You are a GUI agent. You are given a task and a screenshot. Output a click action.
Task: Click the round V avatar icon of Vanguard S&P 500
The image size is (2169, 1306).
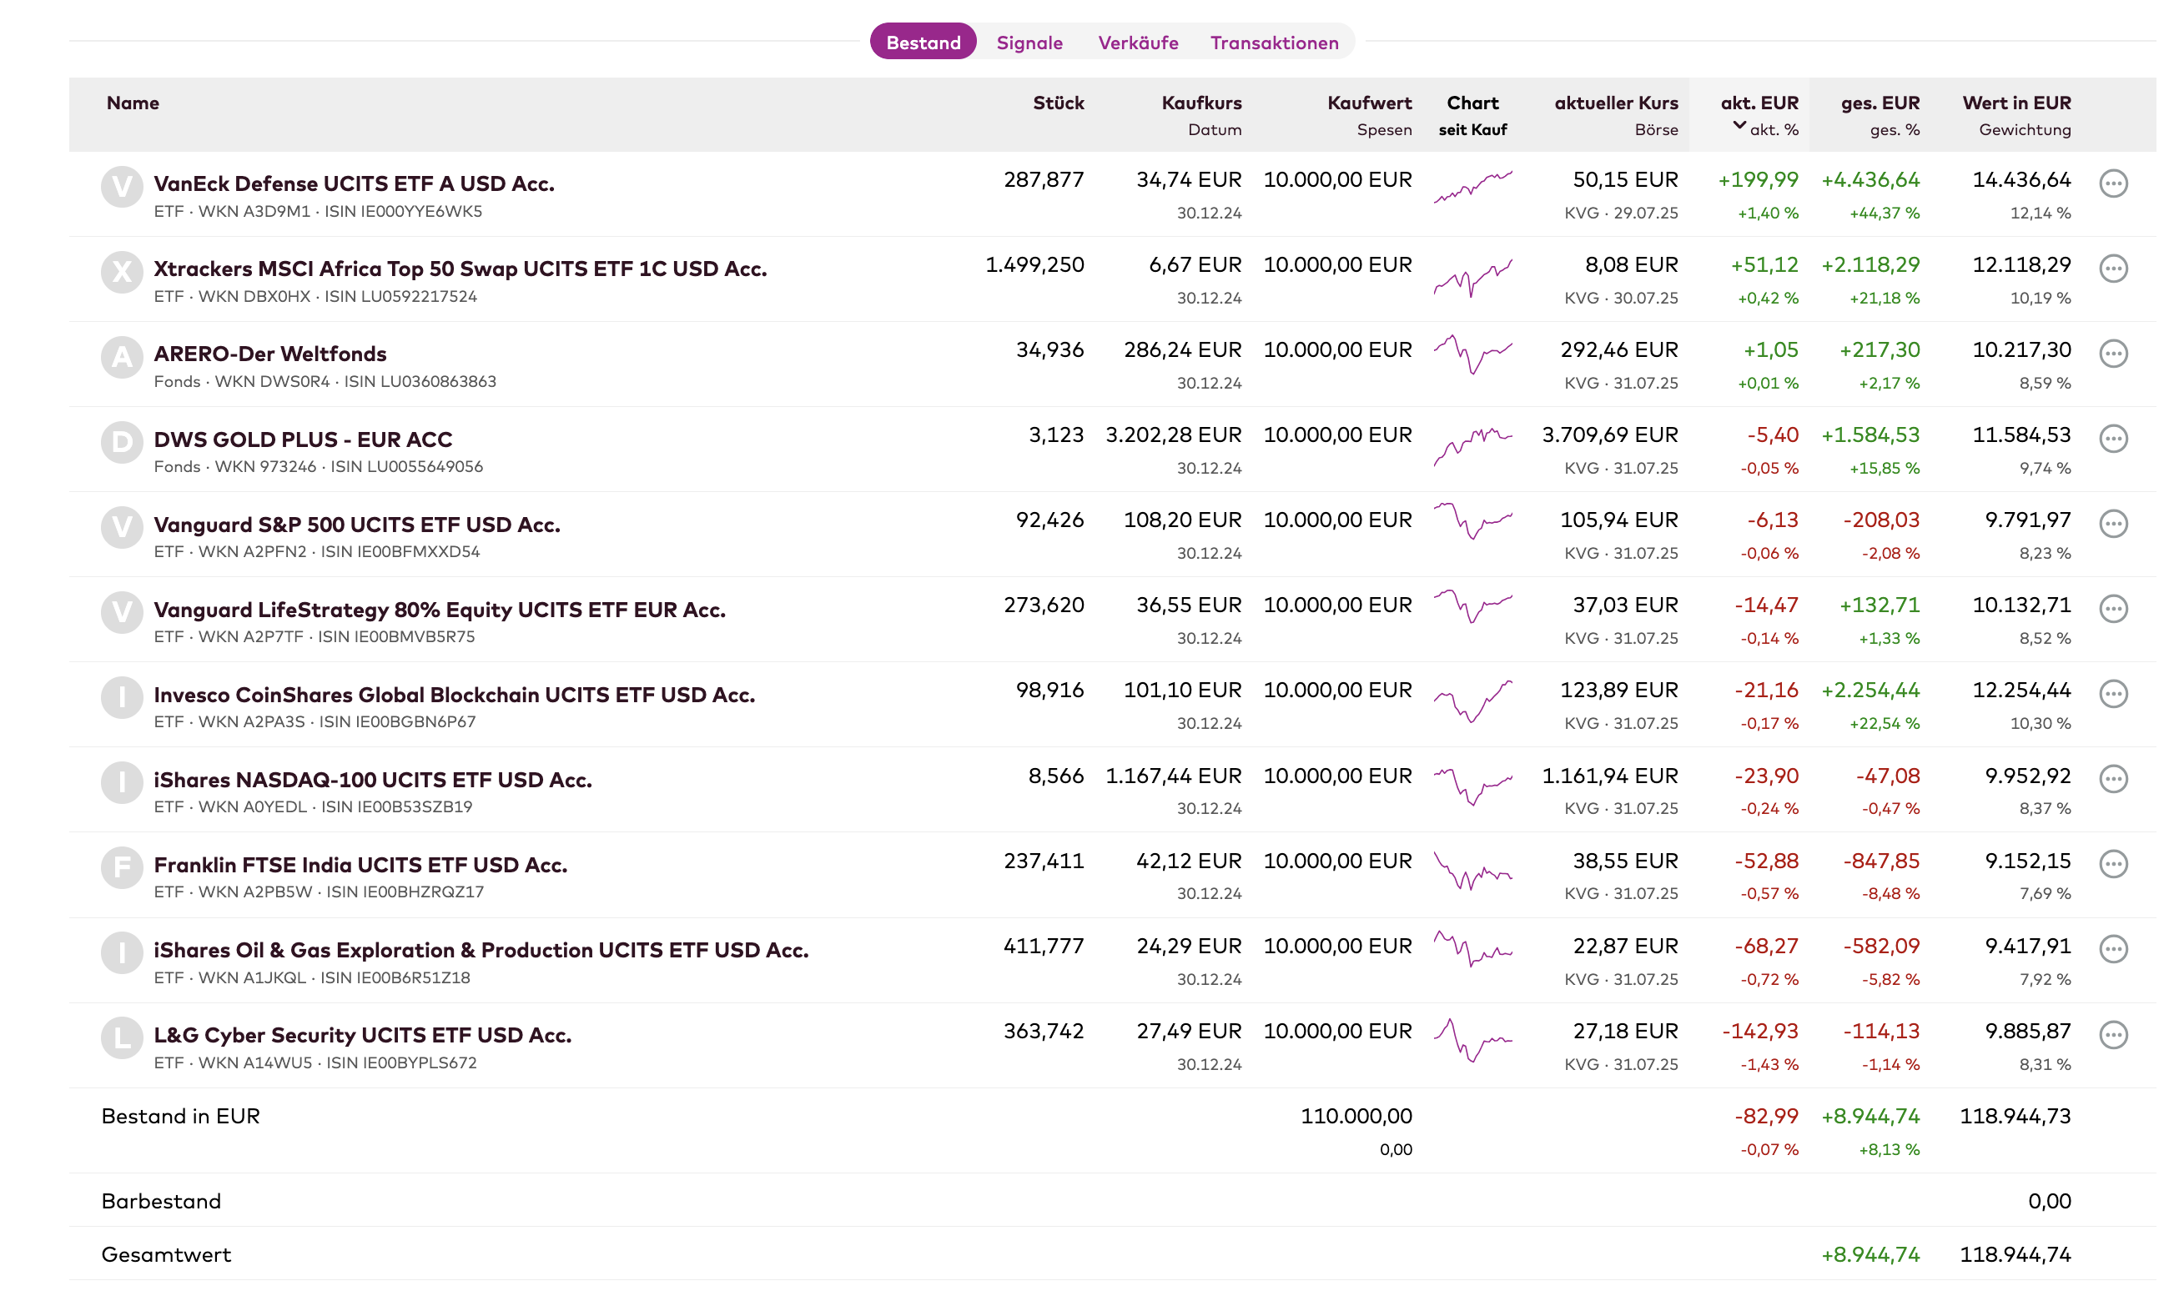(x=122, y=526)
